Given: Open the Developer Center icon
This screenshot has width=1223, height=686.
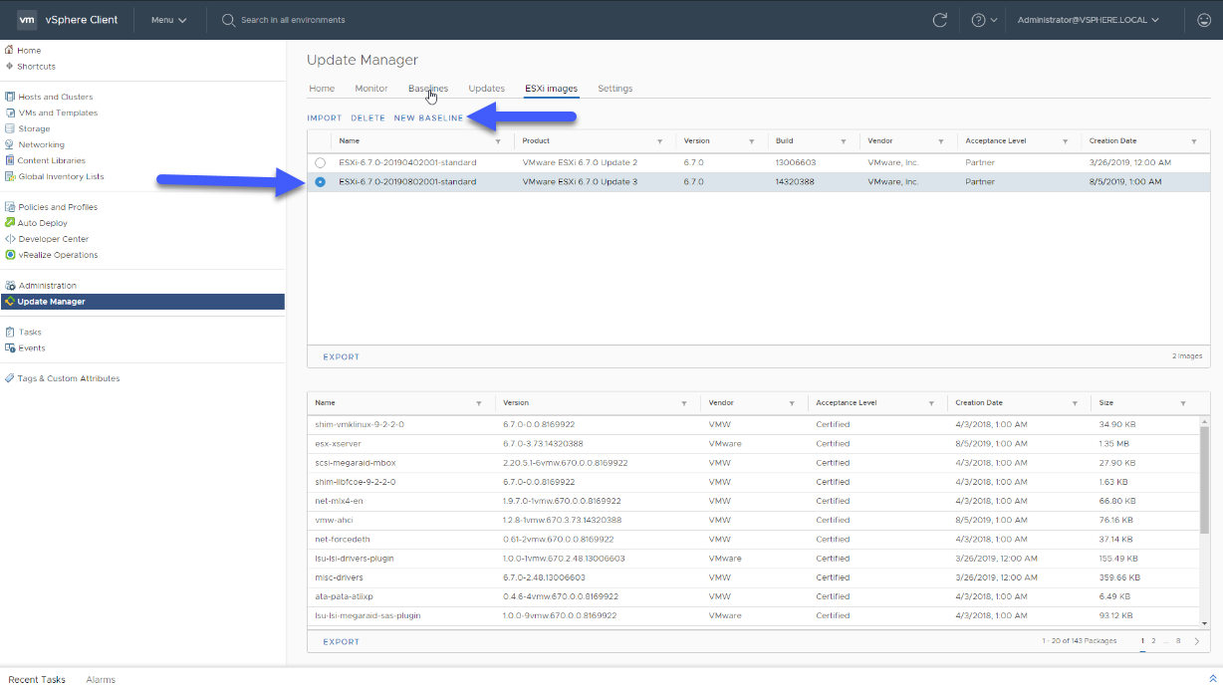Looking at the screenshot, I should pos(10,239).
